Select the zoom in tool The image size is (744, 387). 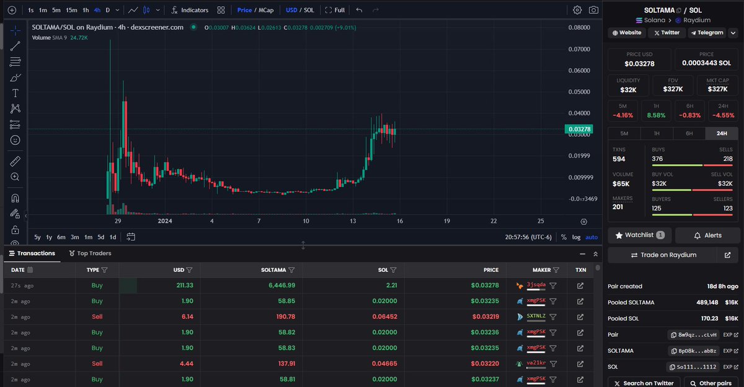coord(15,176)
